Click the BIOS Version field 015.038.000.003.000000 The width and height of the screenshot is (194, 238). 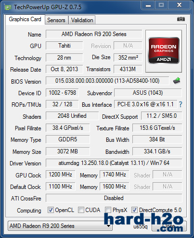coord(107,81)
